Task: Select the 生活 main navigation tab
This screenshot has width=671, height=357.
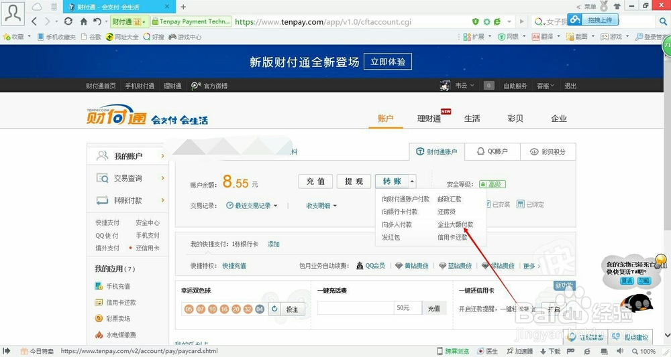Action: (472, 119)
